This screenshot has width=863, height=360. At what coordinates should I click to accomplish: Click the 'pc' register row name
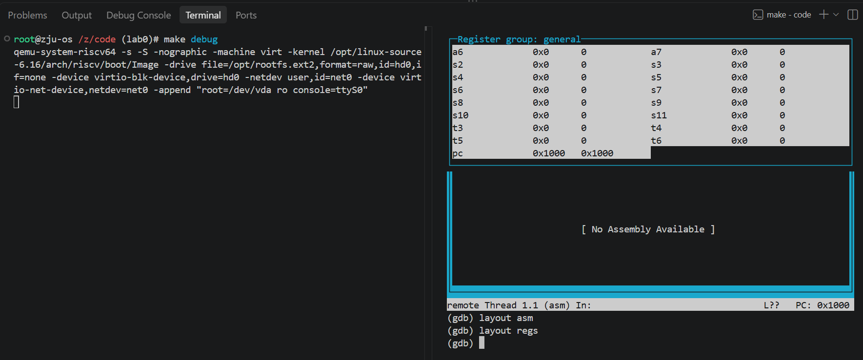pos(458,153)
